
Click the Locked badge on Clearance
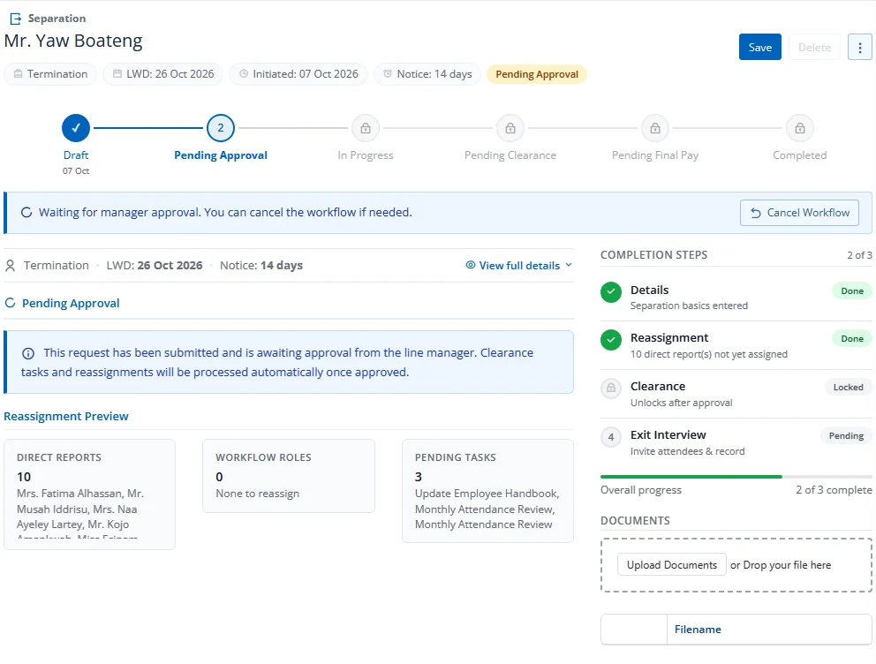(848, 388)
